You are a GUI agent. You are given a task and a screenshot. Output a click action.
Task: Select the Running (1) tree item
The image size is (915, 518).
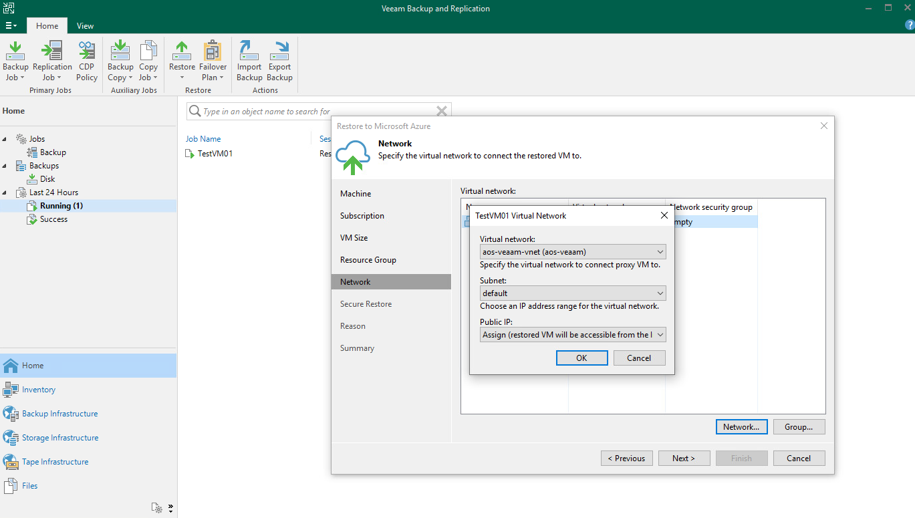point(61,206)
